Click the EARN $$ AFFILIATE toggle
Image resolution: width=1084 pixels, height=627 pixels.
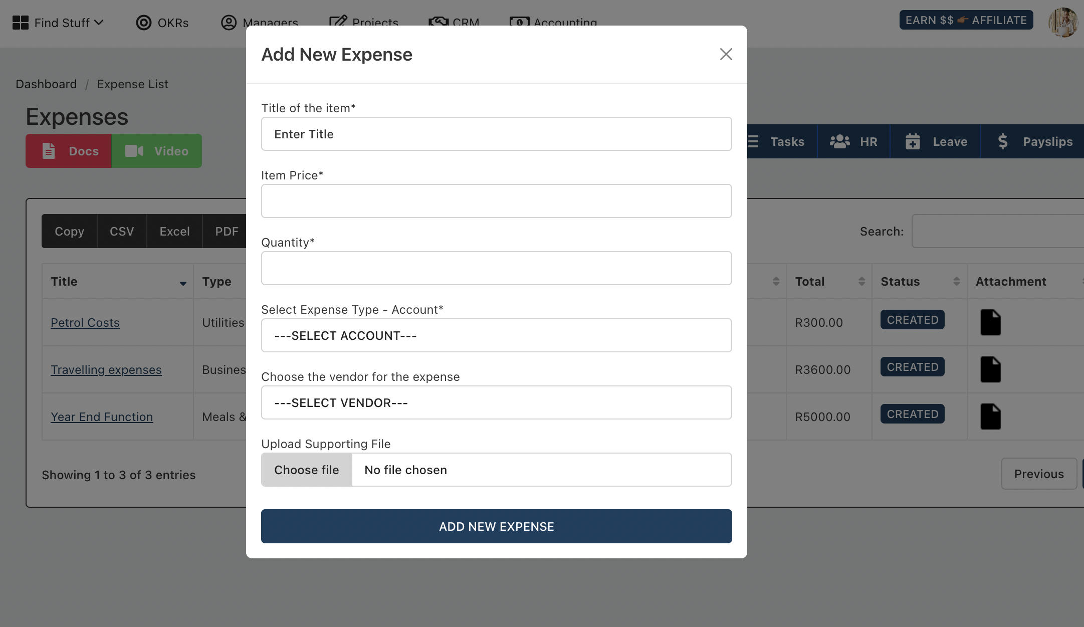click(x=966, y=20)
